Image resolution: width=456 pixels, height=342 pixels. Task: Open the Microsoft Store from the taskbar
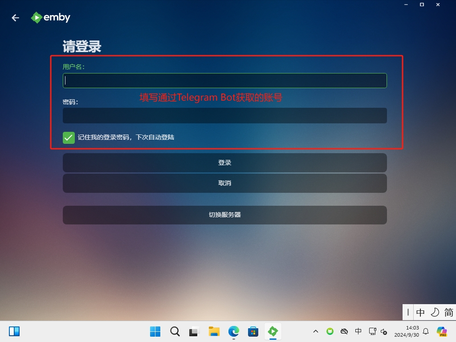tap(253, 331)
